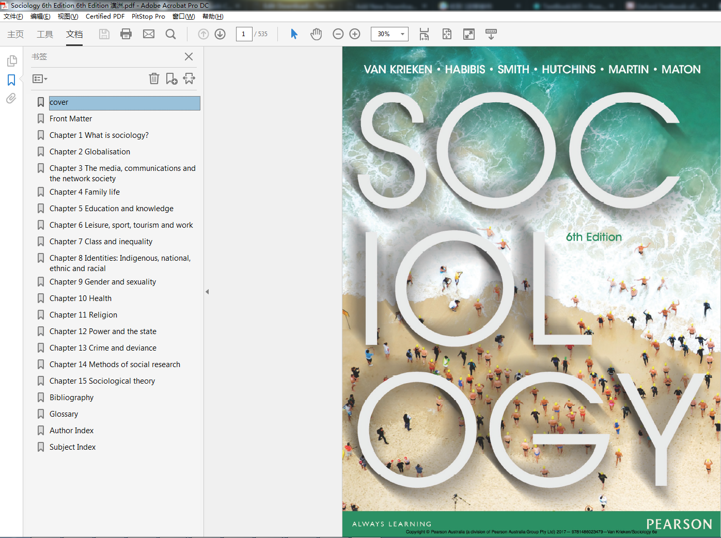The width and height of the screenshot is (721, 538).
Task: Click the page number field
Action: coord(244,34)
